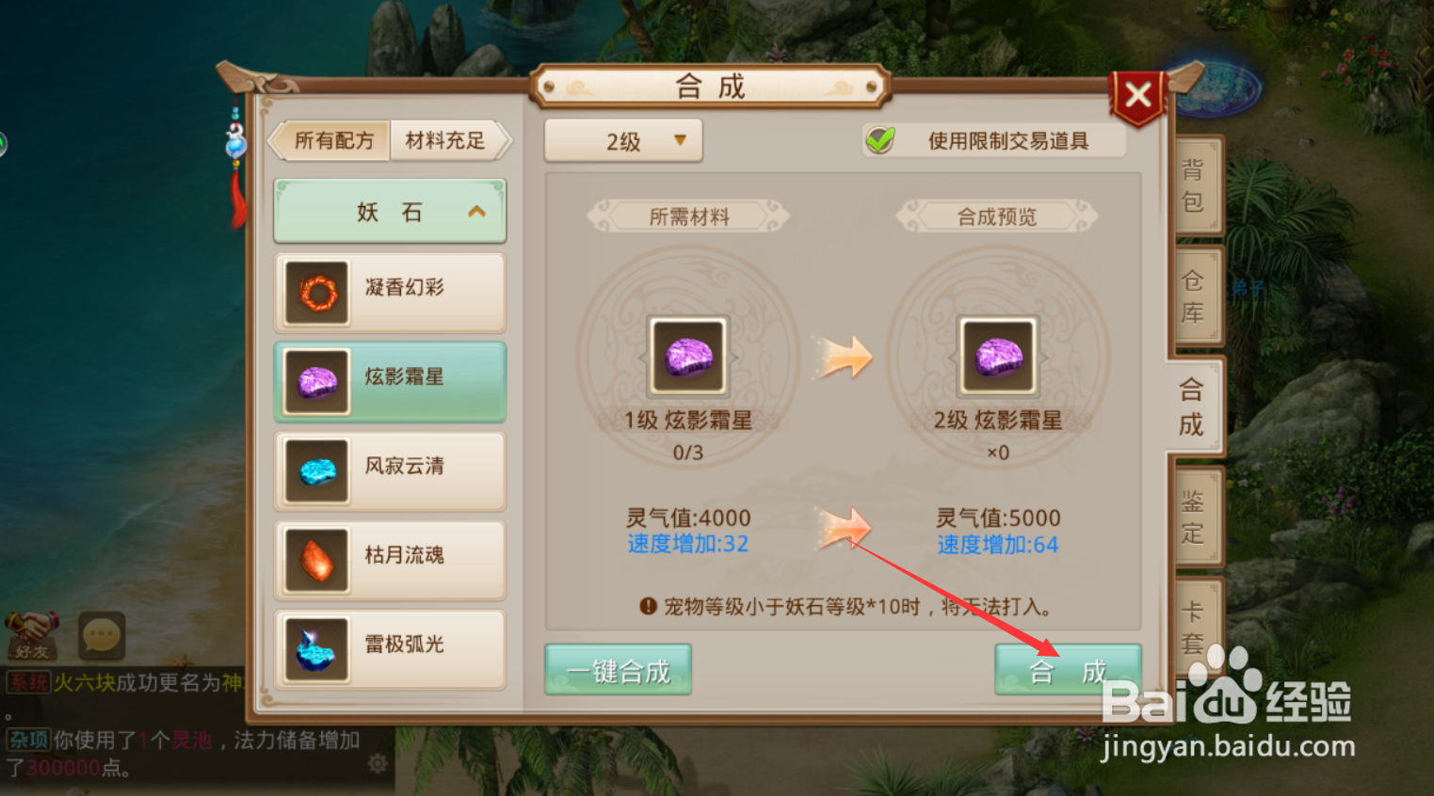Image resolution: width=1434 pixels, height=796 pixels.
Task: Choose the purple 炫影霜星 stone icon
Action: coord(317,382)
